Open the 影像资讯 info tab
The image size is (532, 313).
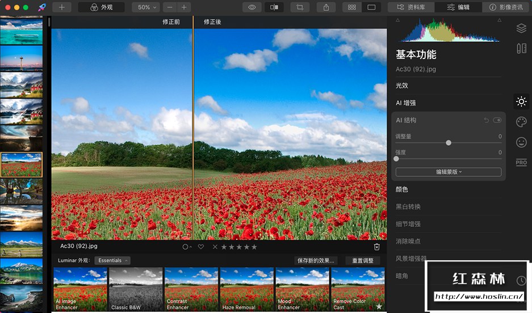click(x=505, y=7)
